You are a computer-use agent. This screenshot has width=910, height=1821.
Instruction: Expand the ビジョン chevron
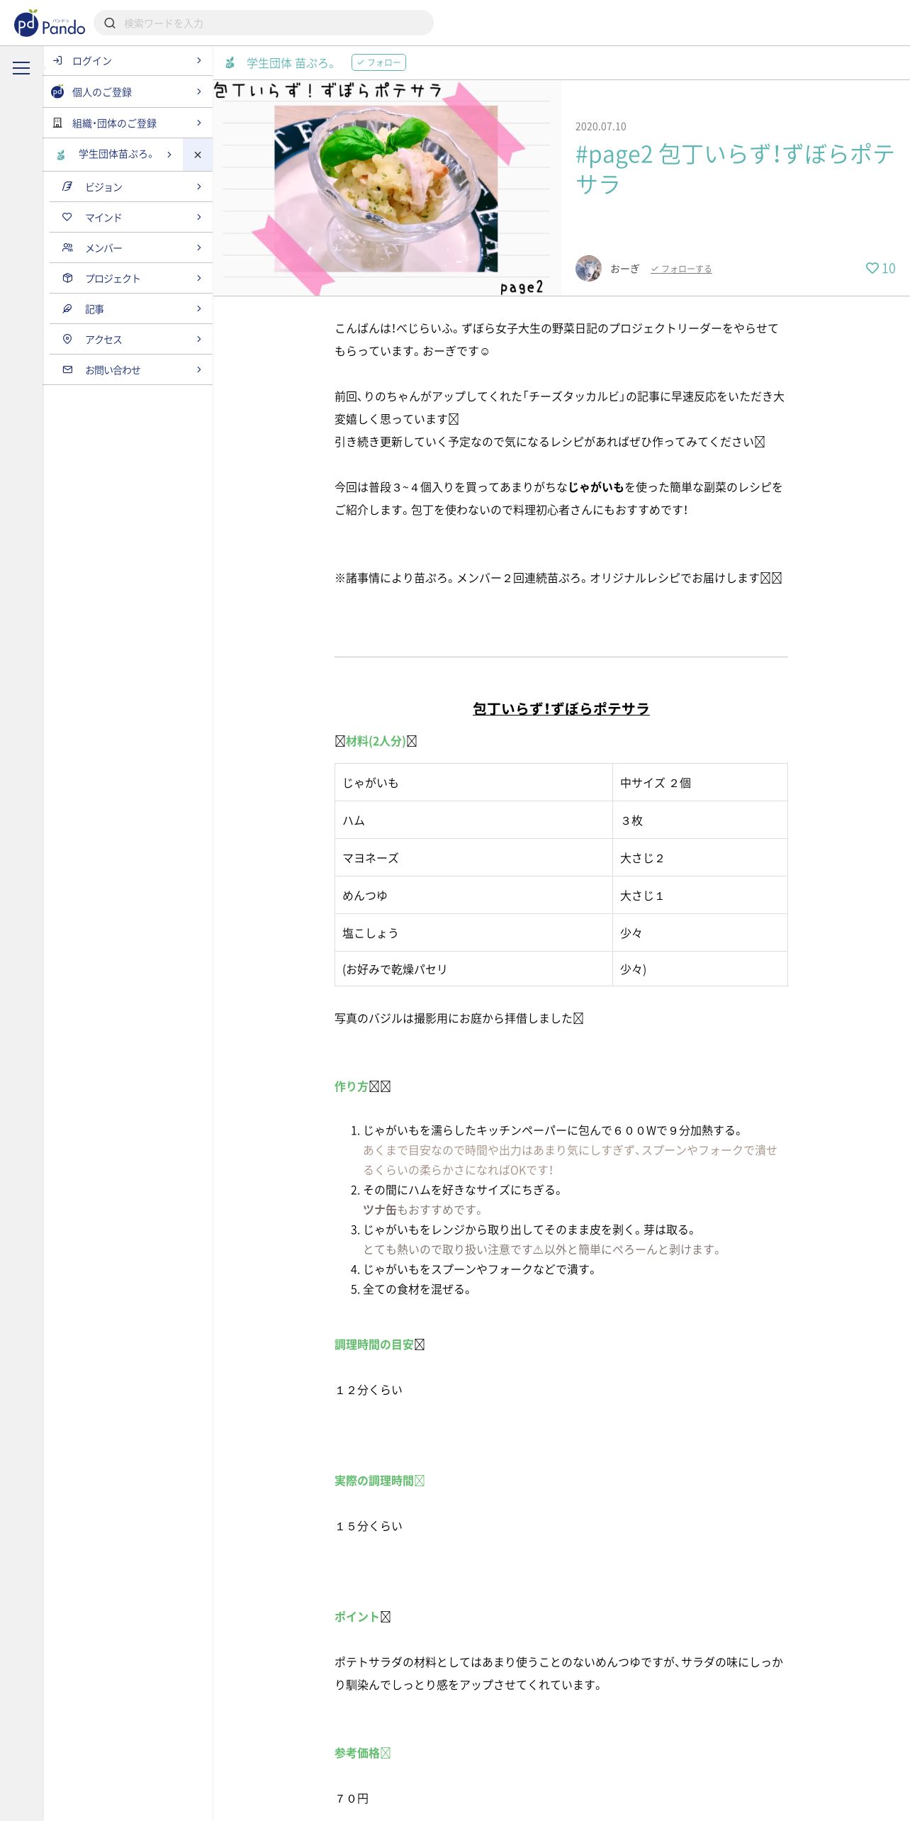(199, 186)
